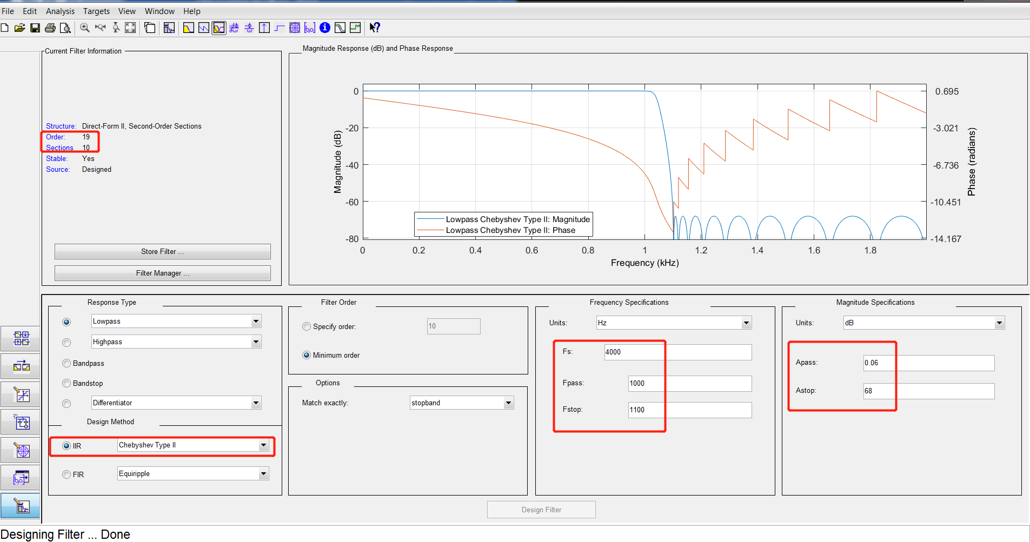
Task: Open the Analysis menu
Action: click(x=60, y=11)
